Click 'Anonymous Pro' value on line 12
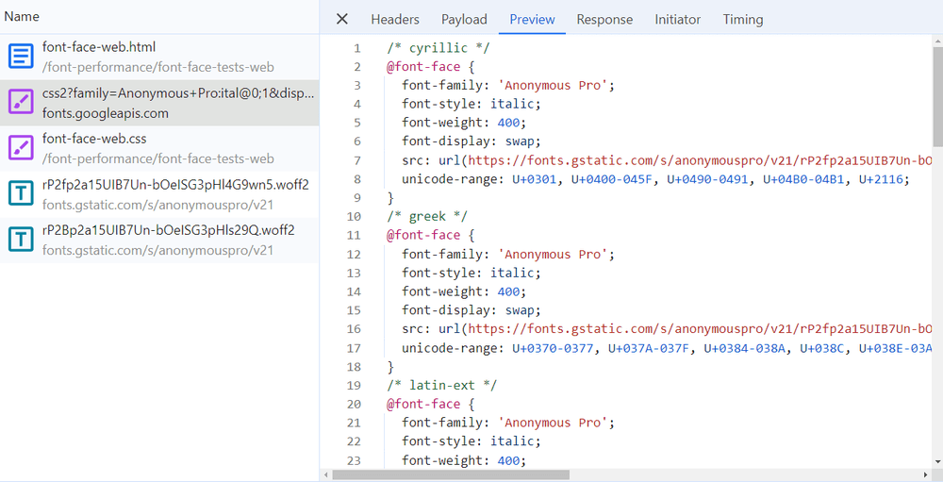943x482 pixels. click(554, 254)
